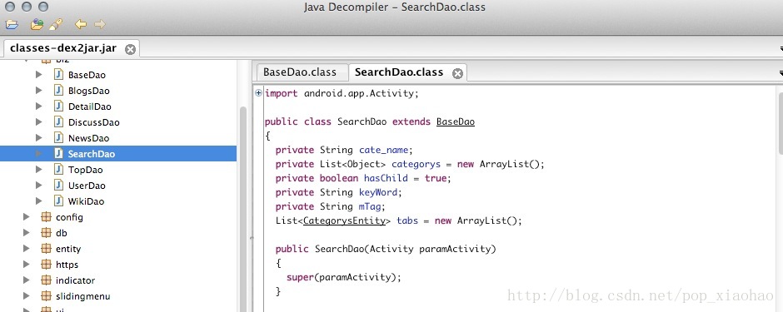
Task: Click the Search toolbar icon
Action: tap(56, 24)
